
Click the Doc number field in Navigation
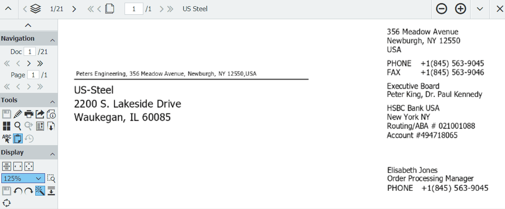[29, 52]
